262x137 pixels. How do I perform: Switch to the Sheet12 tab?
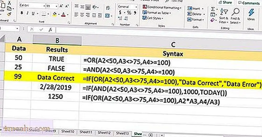click(104, 133)
